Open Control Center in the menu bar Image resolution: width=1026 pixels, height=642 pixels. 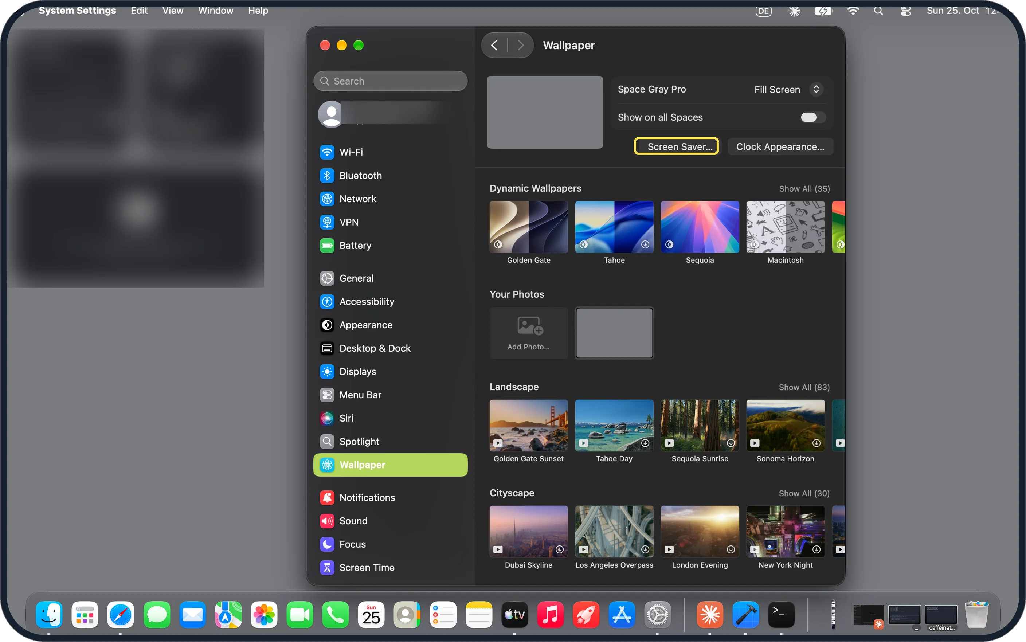(905, 11)
